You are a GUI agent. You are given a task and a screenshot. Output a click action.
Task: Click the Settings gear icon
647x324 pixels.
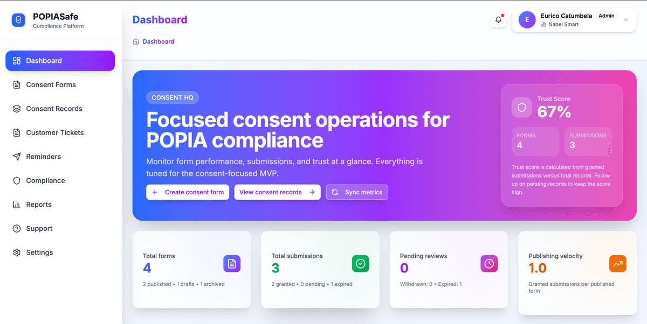[x=16, y=252]
